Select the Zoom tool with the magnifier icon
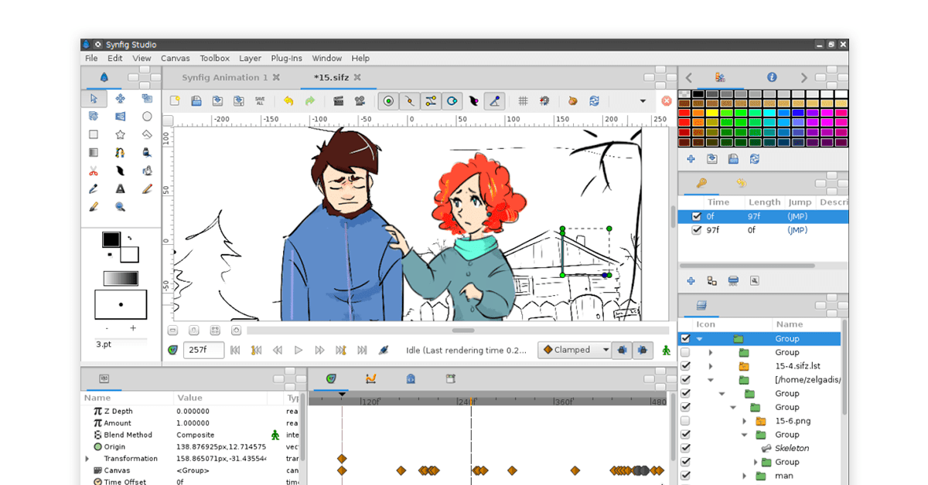 (120, 206)
